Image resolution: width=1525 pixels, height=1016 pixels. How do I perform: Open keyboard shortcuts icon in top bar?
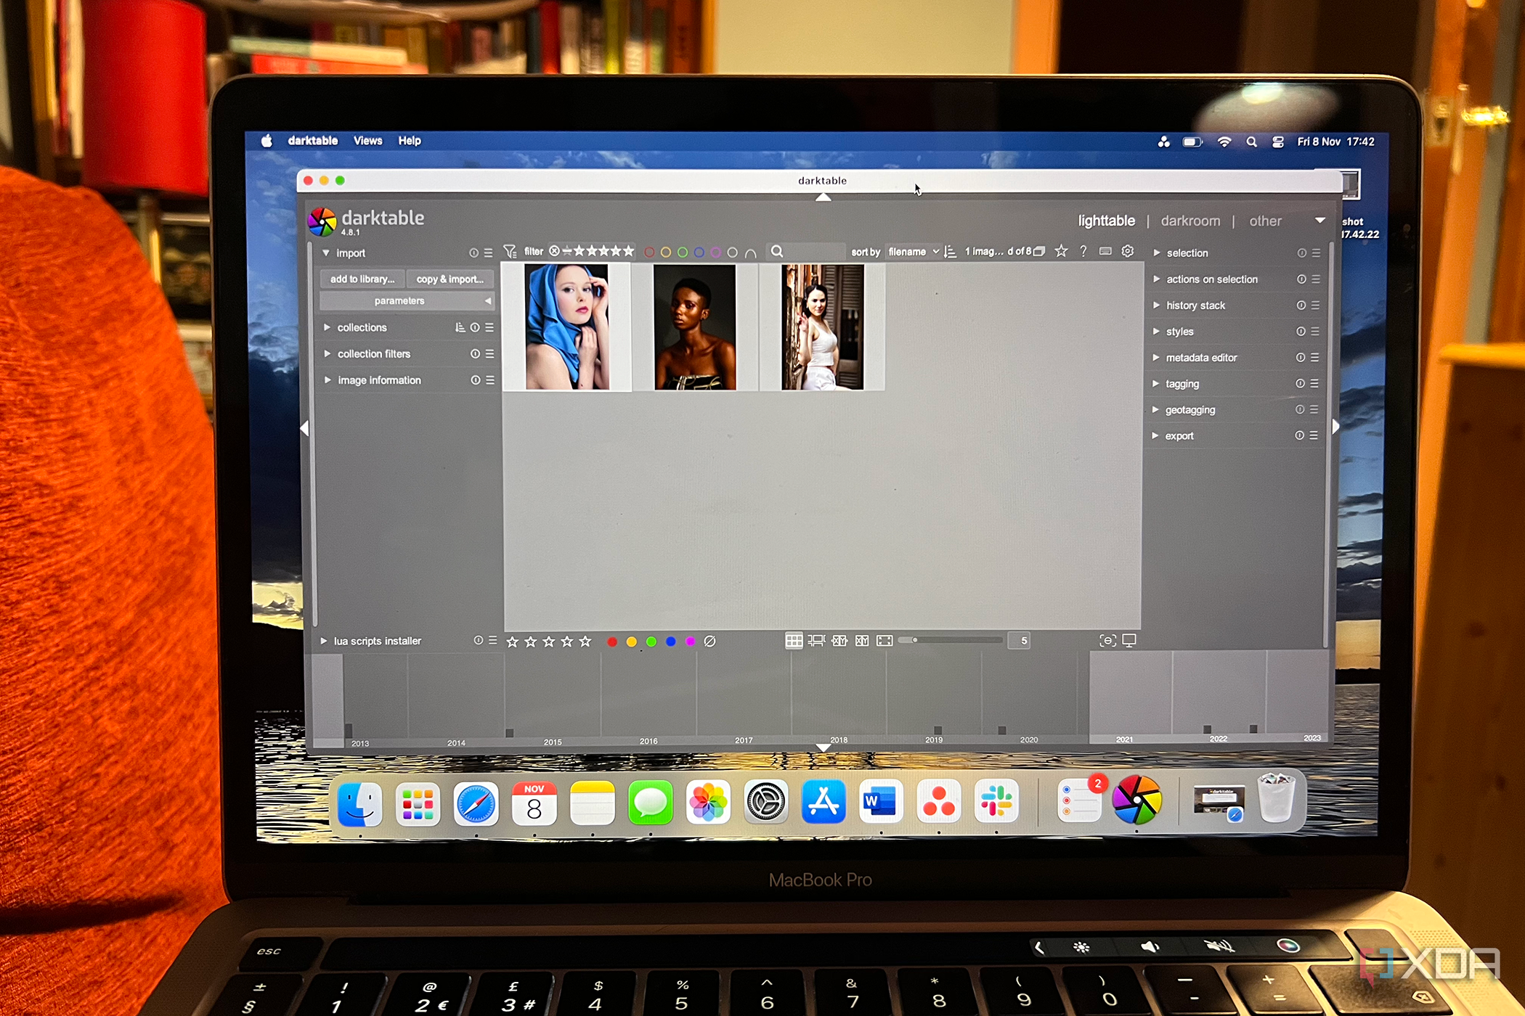tap(1105, 251)
